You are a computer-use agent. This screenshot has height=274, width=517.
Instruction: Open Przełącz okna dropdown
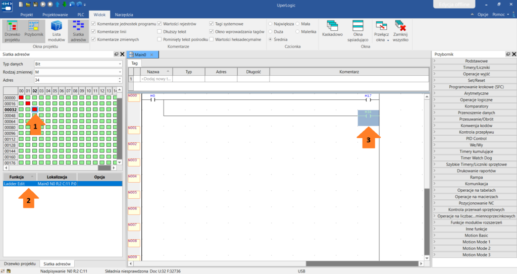point(382,31)
